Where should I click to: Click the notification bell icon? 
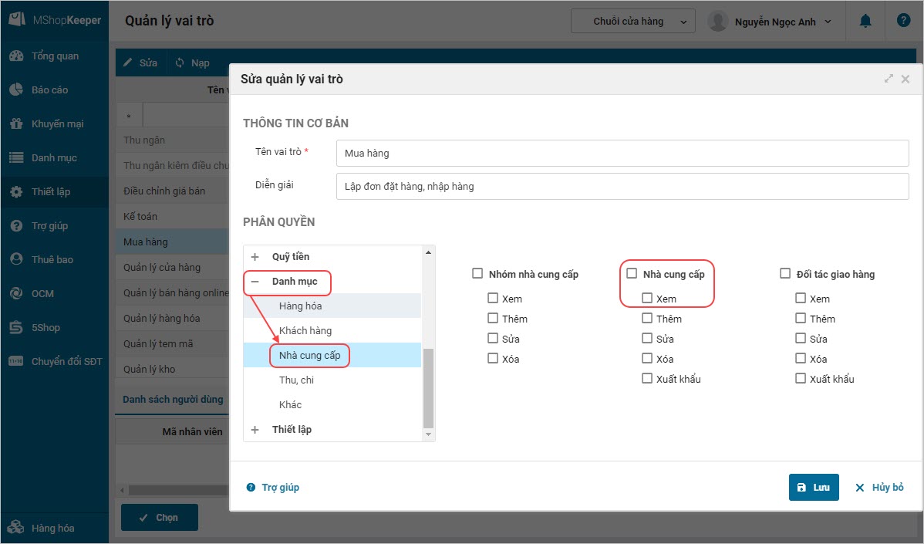tap(865, 22)
